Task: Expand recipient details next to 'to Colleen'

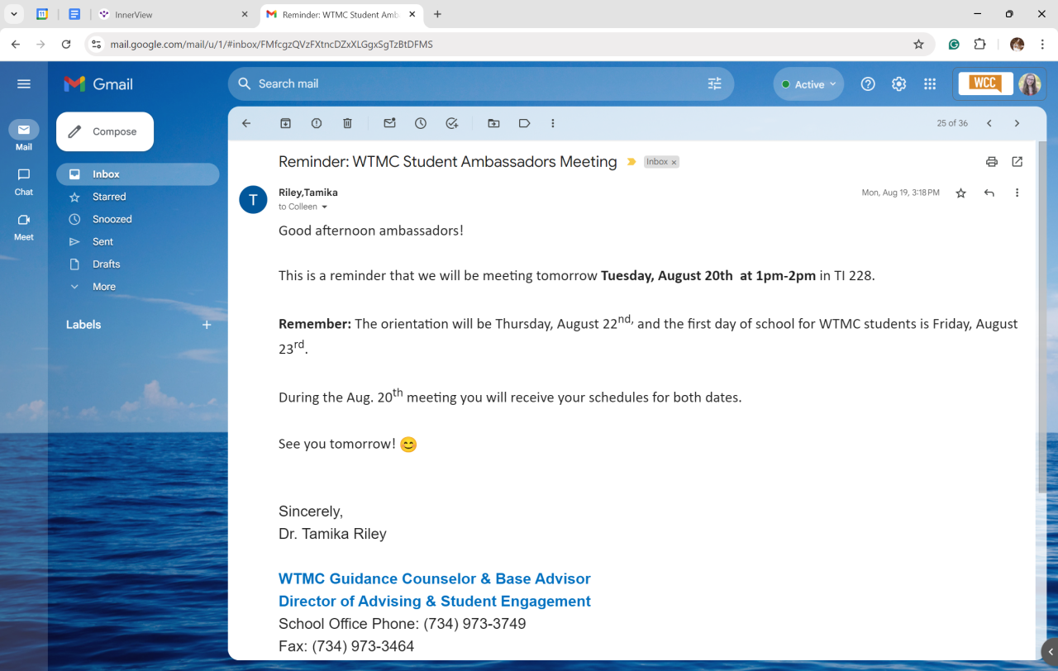Action: pos(324,207)
